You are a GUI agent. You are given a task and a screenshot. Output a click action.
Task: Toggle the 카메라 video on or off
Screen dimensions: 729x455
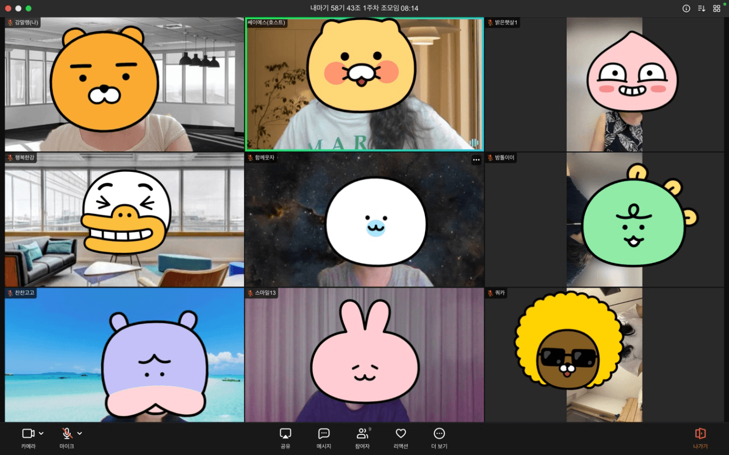pyautogui.click(x=28, y=438)
